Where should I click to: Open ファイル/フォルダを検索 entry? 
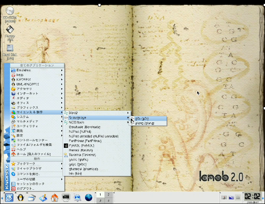point(37,145)
